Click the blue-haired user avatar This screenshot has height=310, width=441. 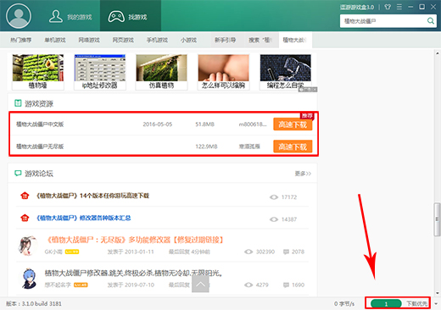[x=28, y=279]
